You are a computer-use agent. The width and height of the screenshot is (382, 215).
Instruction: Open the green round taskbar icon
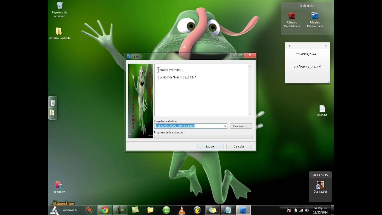point(166,210)
